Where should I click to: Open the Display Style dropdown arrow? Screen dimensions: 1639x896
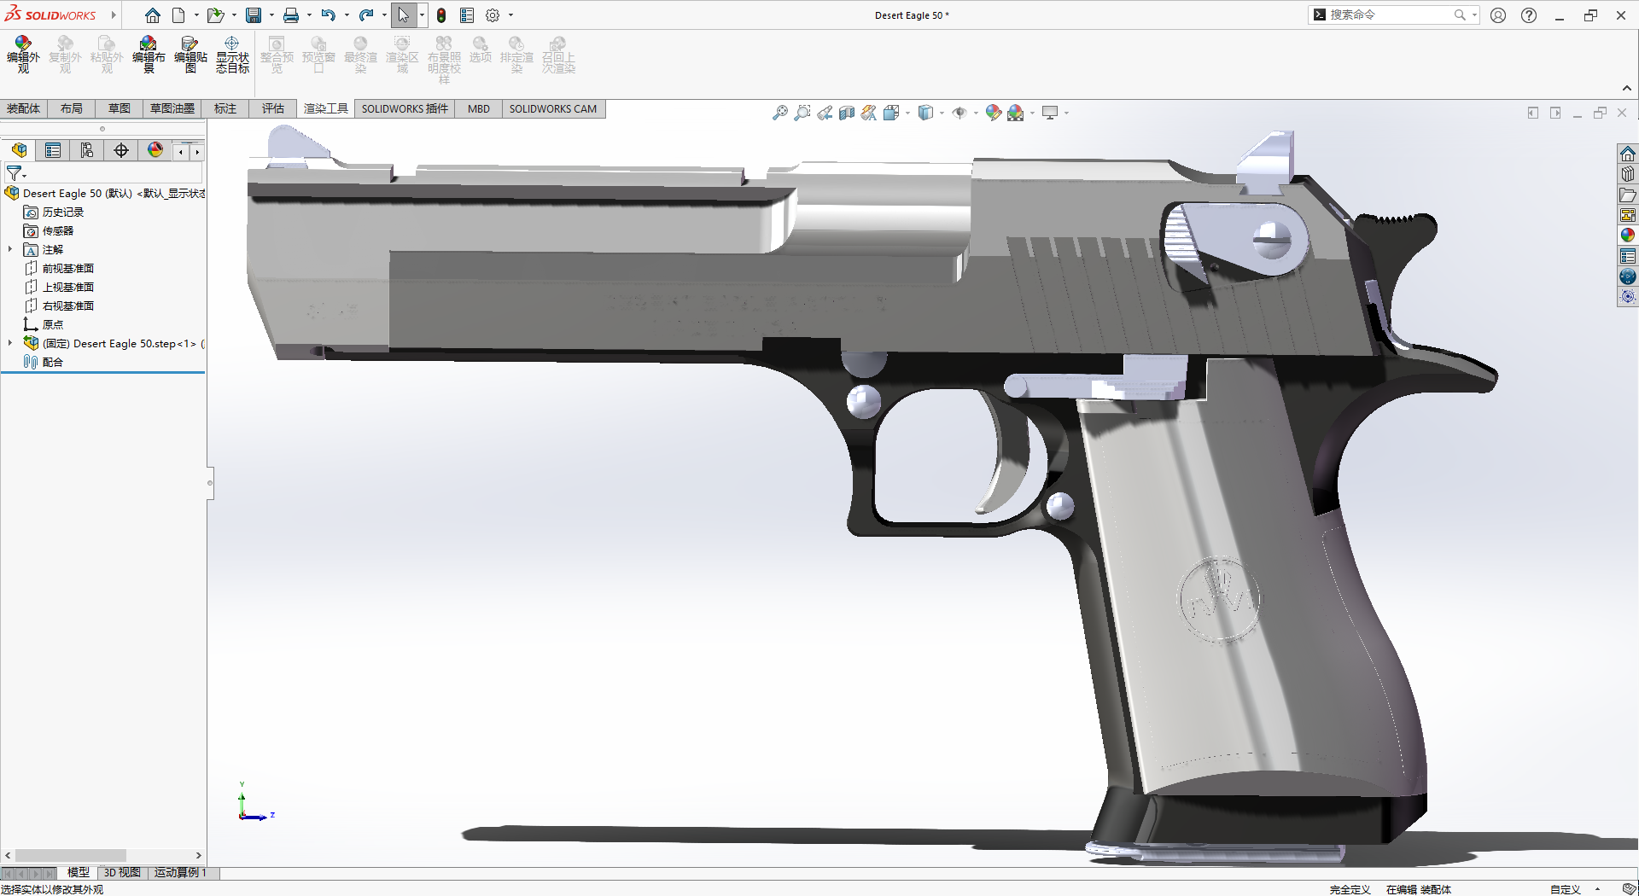942,113
